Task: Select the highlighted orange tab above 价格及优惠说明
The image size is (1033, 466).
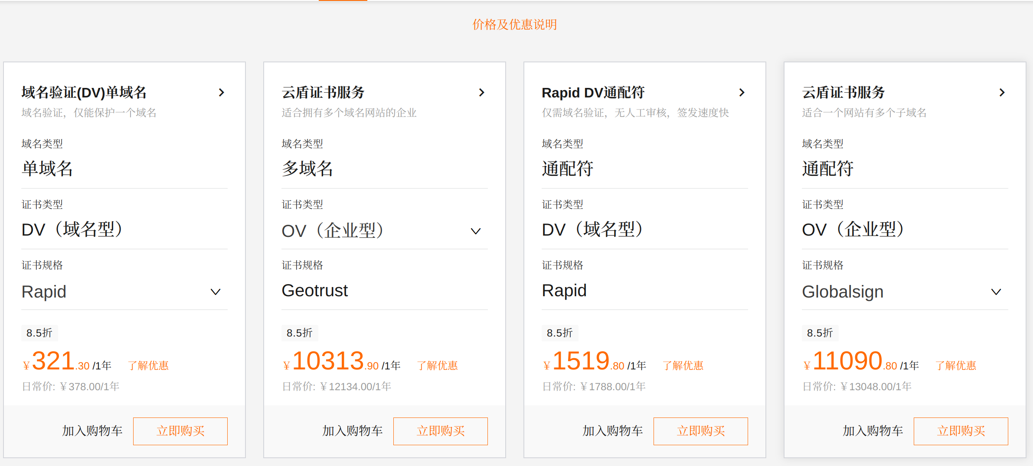Action: (343, 1)
